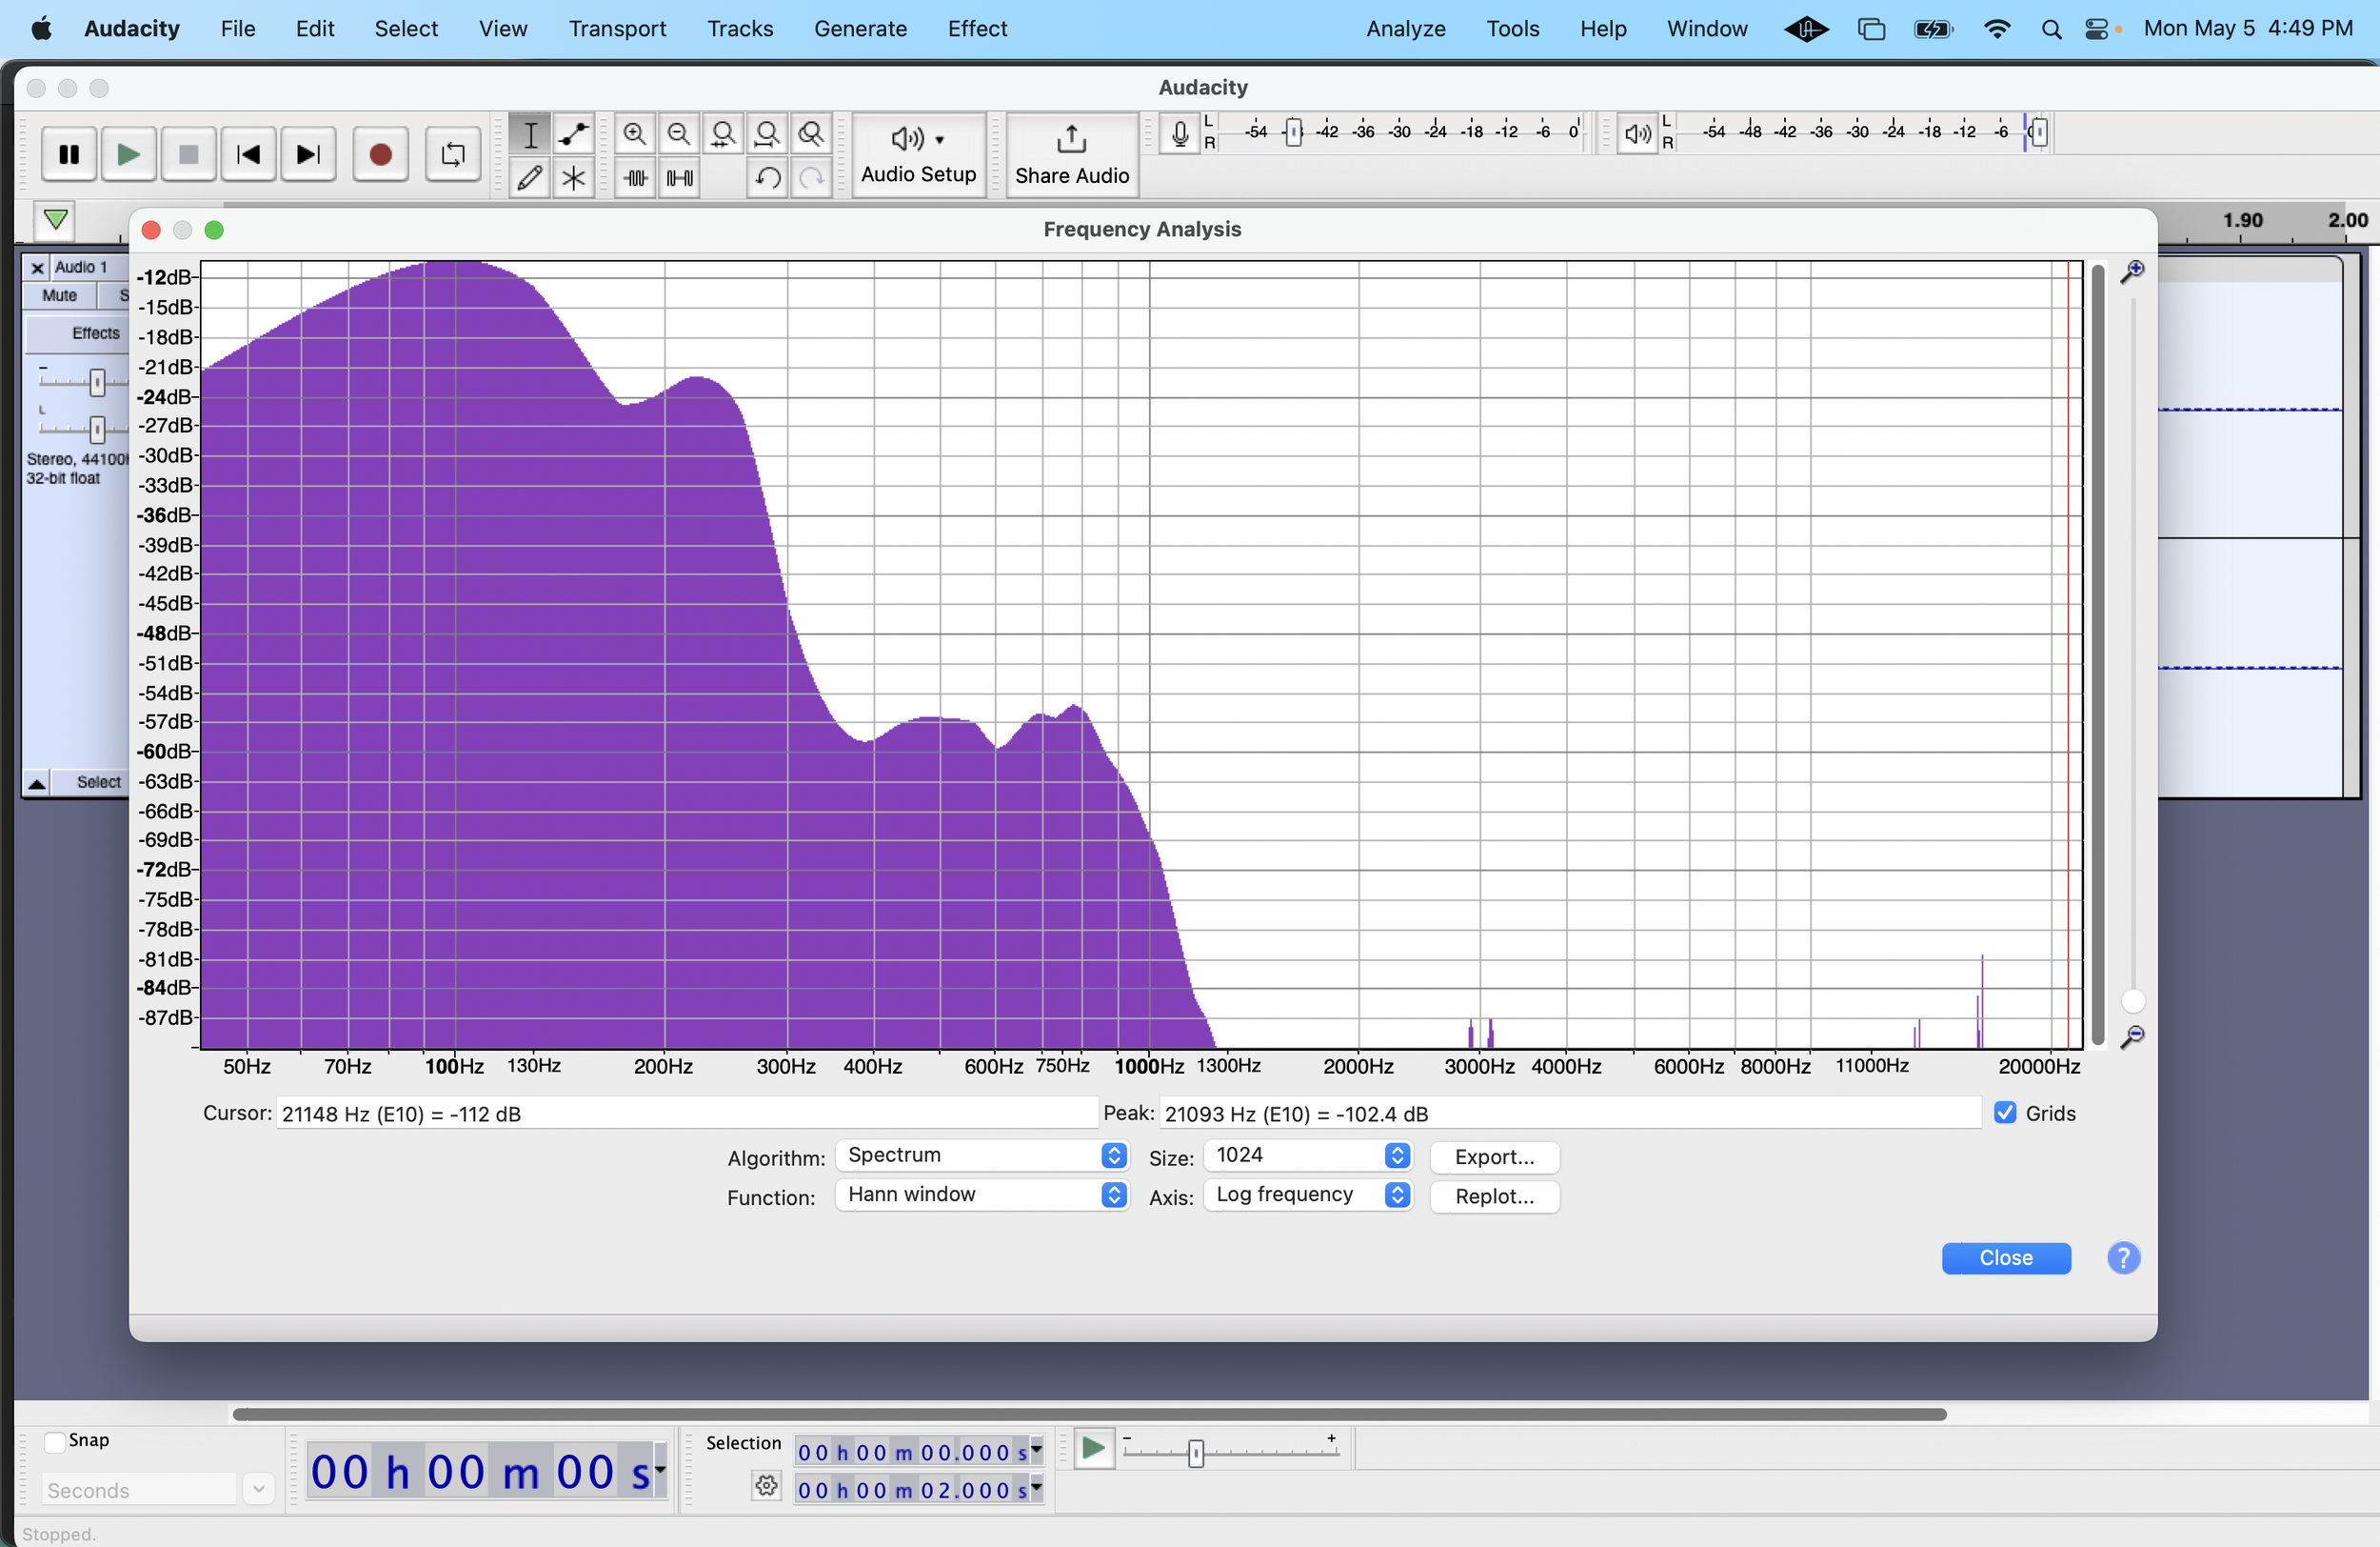Open the Transport menu
The width and height of the screenshot is (2380, 1547).
click(616, 28)
